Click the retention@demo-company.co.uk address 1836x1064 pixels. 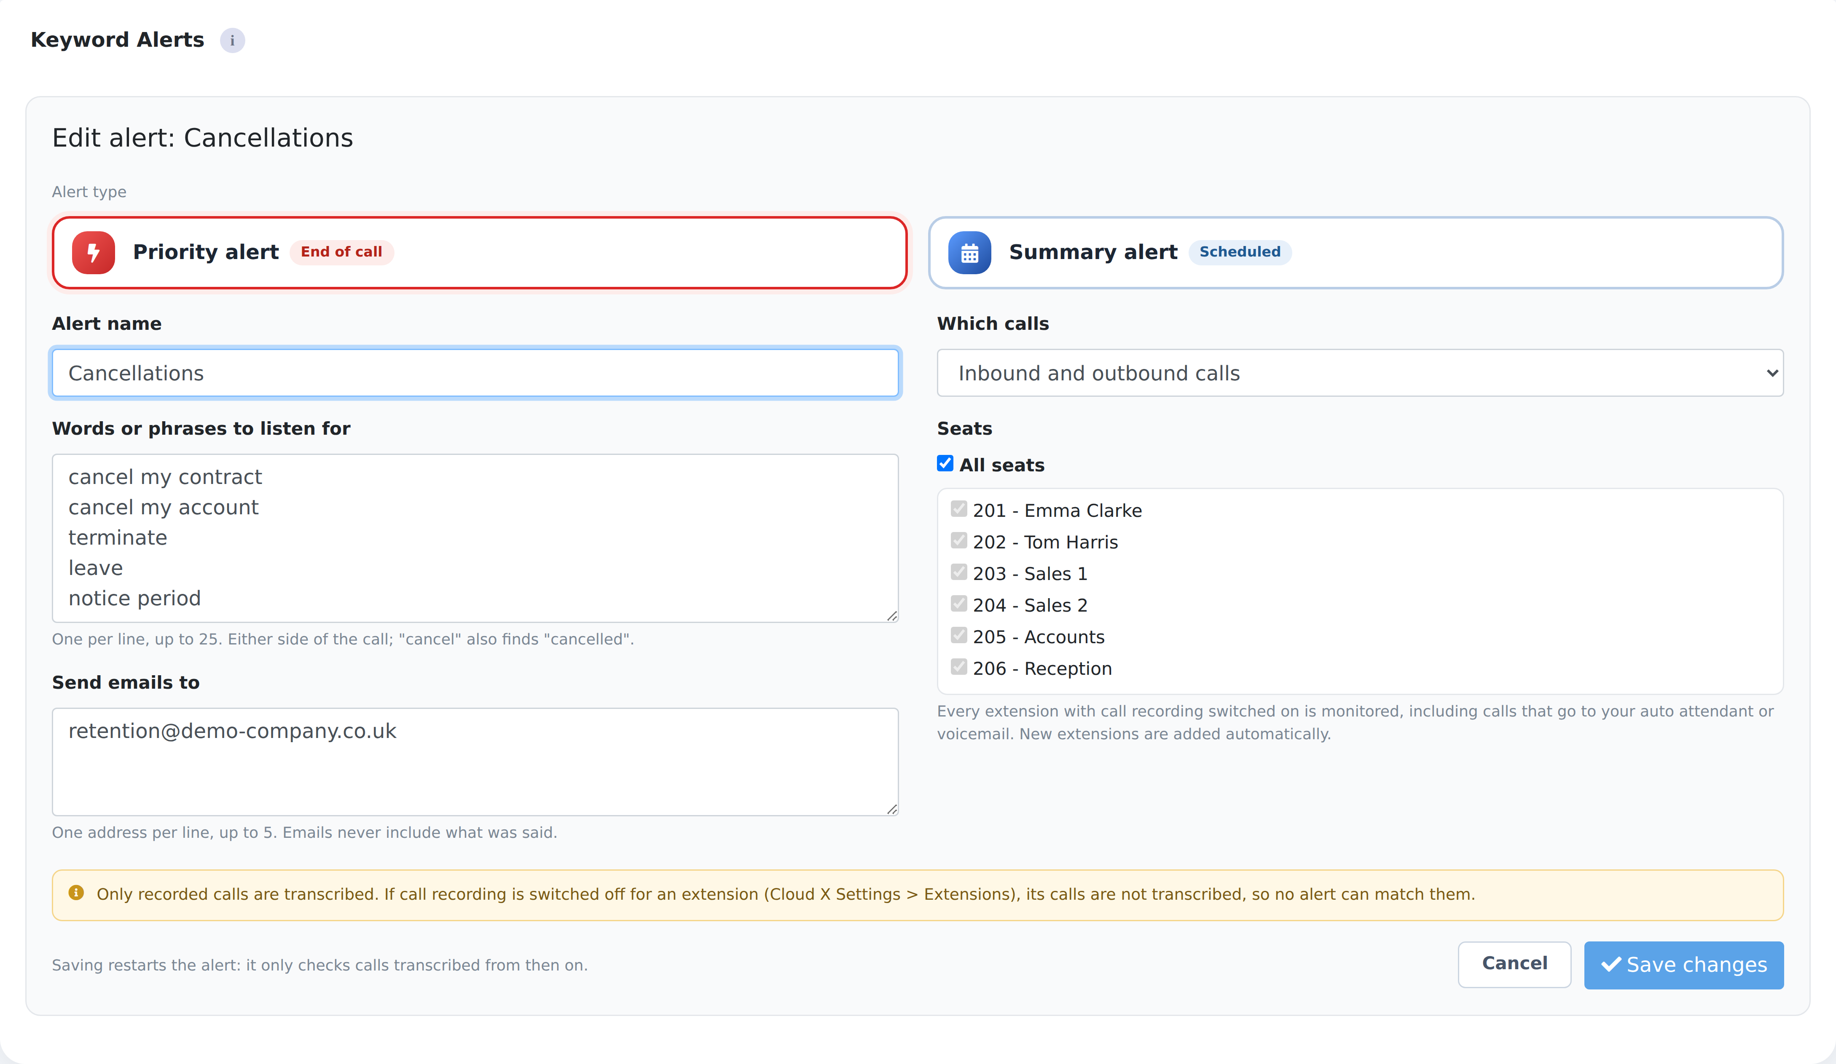coord(232,731)
